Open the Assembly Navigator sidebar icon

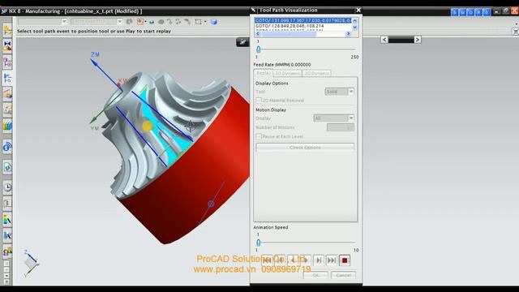[7, 31]
